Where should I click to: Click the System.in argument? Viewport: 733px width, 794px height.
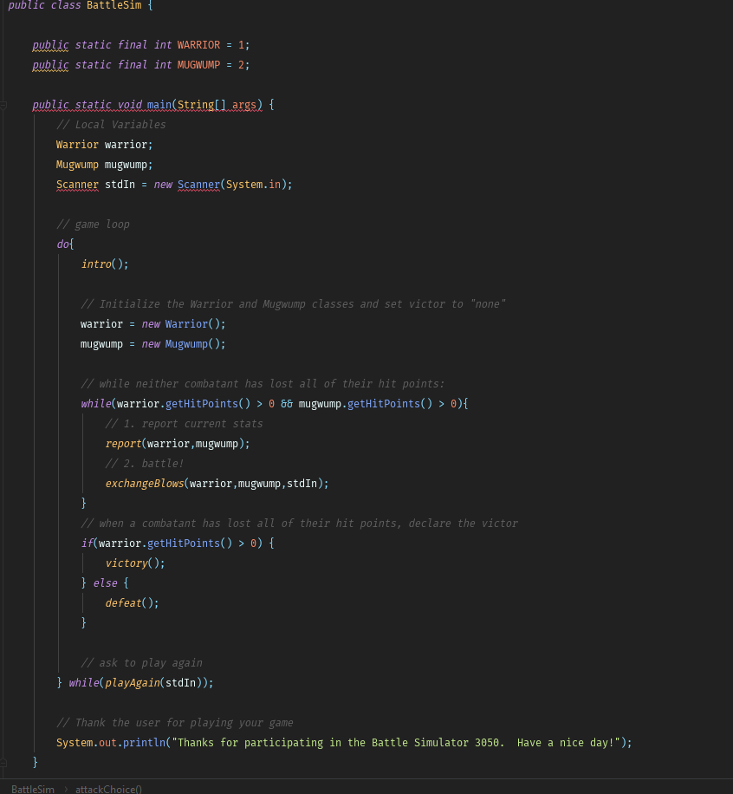coord(252,184)
